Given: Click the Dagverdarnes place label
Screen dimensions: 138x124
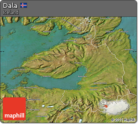Looking at the screenshot, I should click(20, 70).
